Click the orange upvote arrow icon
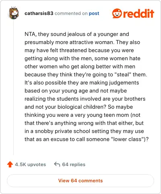Image resolution: width=161 pixels, height=194 pixels. click(10, 164)
